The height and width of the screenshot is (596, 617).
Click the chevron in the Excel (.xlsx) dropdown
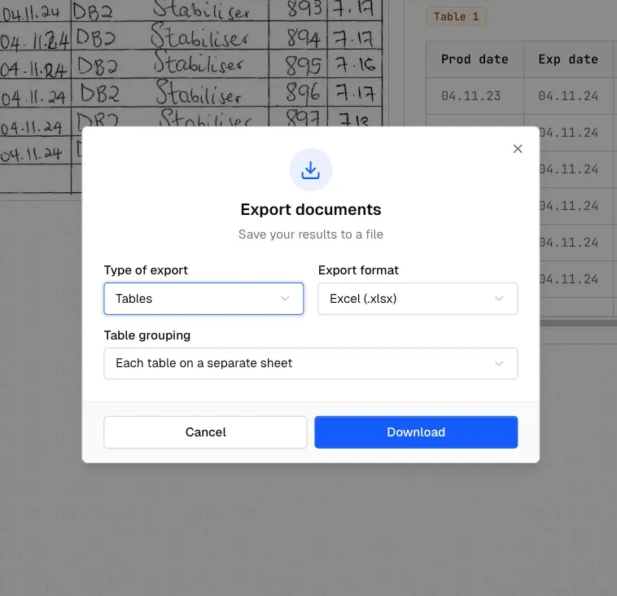(x=499, y=299)
